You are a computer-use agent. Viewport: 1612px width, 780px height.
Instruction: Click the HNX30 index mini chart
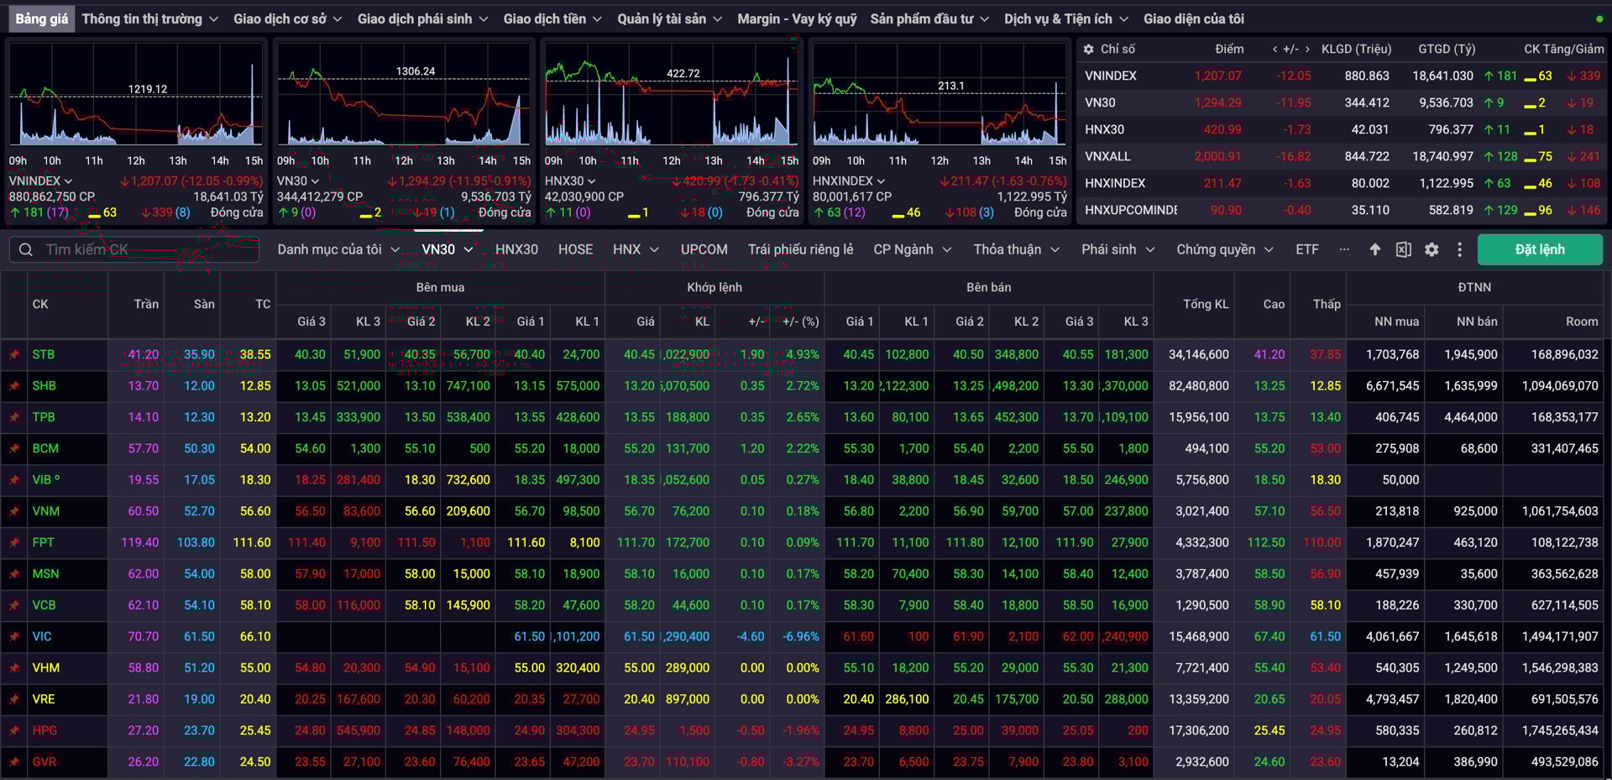pyautogui.click(x=671, y=97)
